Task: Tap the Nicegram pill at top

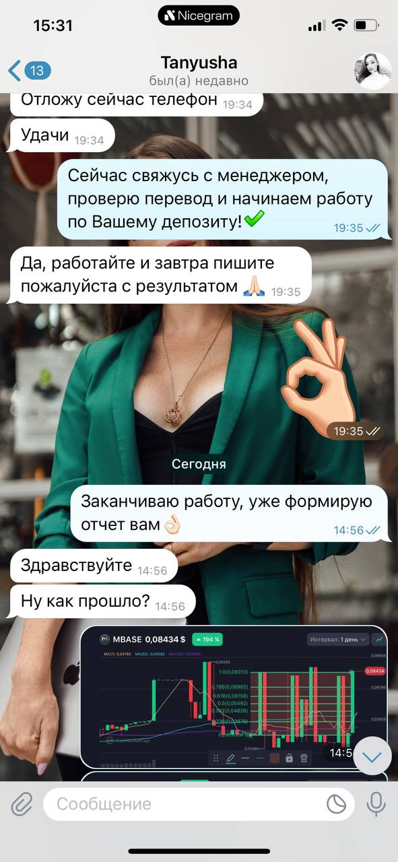Action: tap(199, 15)
